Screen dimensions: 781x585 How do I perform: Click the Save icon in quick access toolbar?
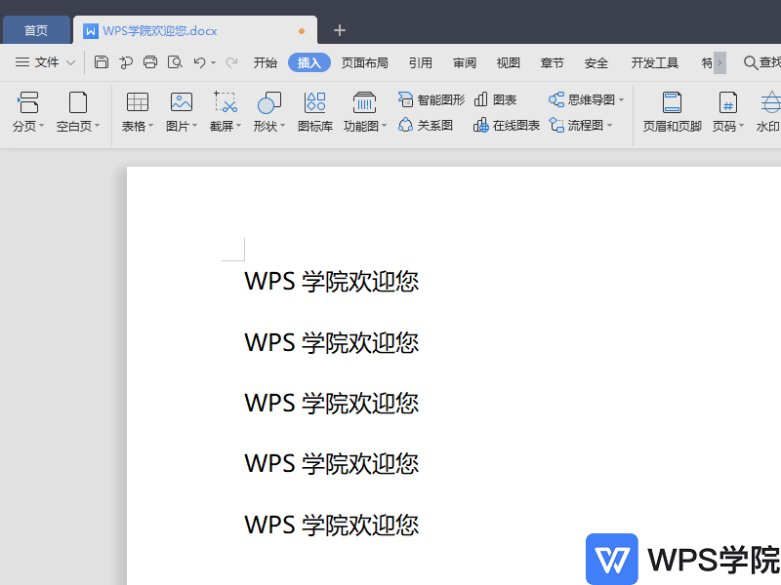point(102,62)
